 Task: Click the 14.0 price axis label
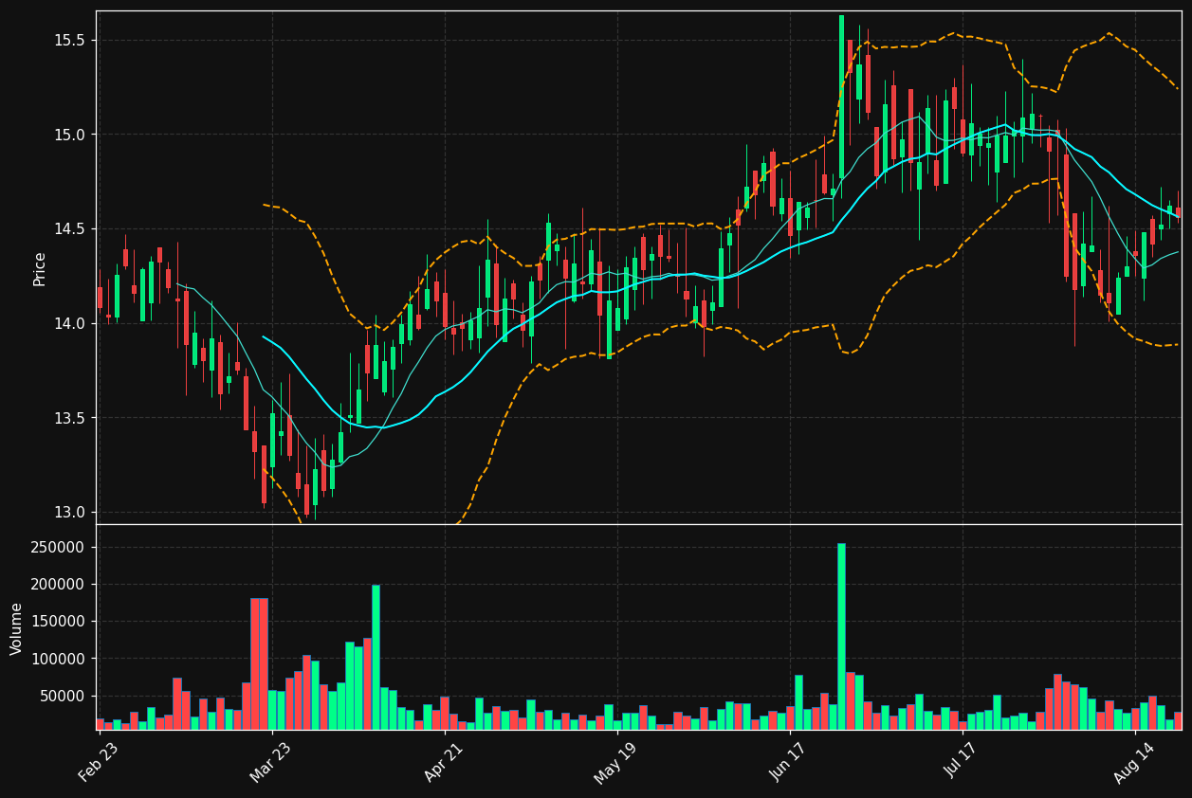69,323
